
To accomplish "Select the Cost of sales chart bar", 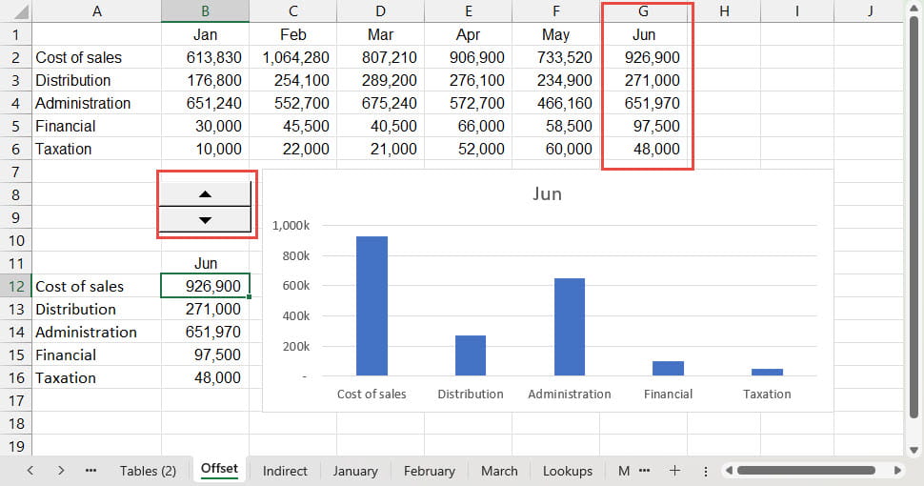I will point(372,305).
